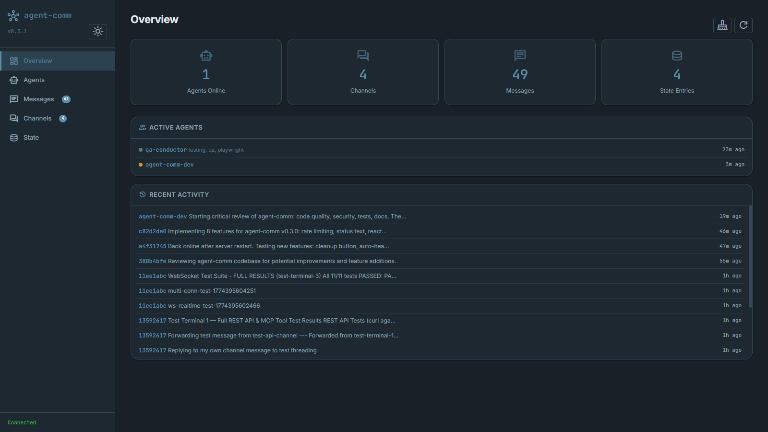The height and width of the screenshot is (432, 768).
Task: Click the 41 badge next to Messages
Action: 66,99
